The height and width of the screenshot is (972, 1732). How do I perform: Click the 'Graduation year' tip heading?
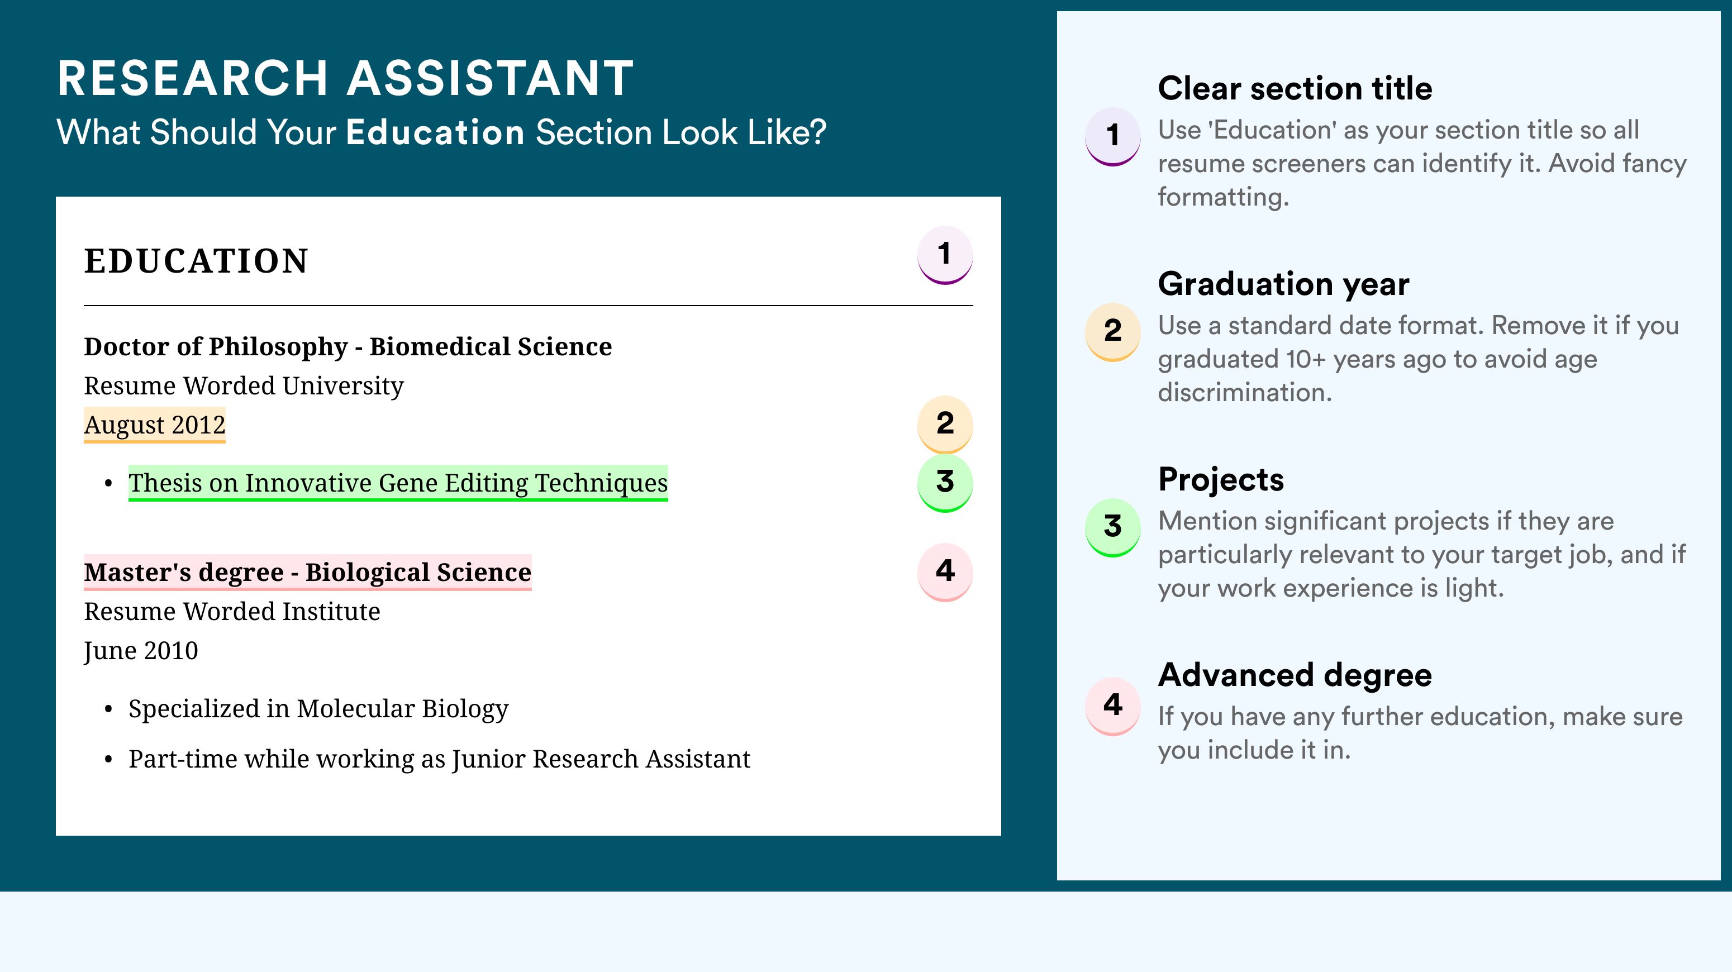coord(1283,284)
